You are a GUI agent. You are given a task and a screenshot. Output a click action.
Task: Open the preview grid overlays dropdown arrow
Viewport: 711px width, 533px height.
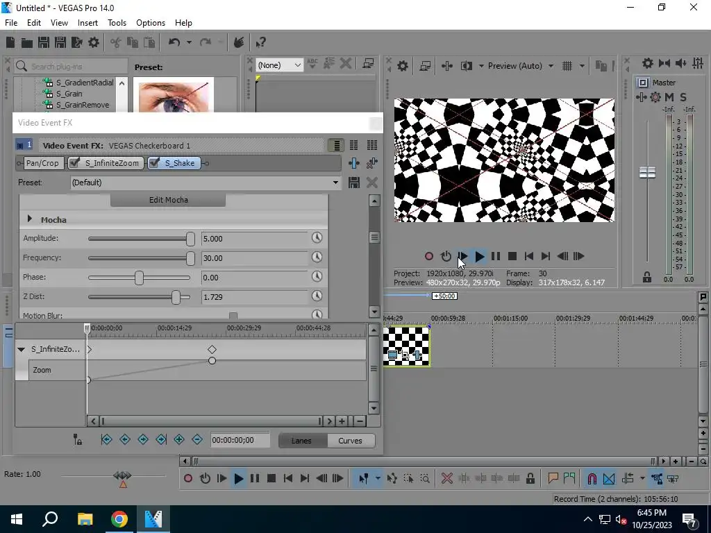[x=582, y=66]
